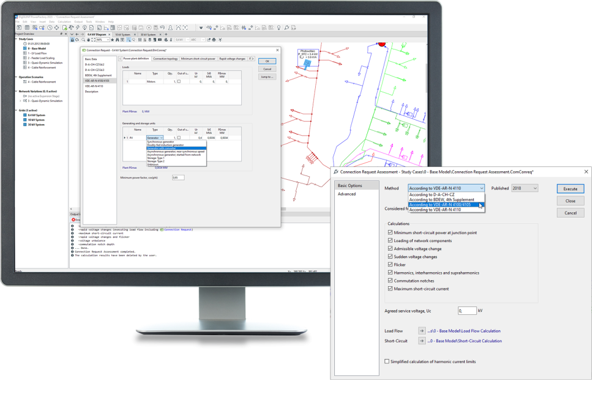Viewport: 612px width, 406px height.
Task: Toggle Maximum short-circuit current checkbox
Action: tap(390, 289)
